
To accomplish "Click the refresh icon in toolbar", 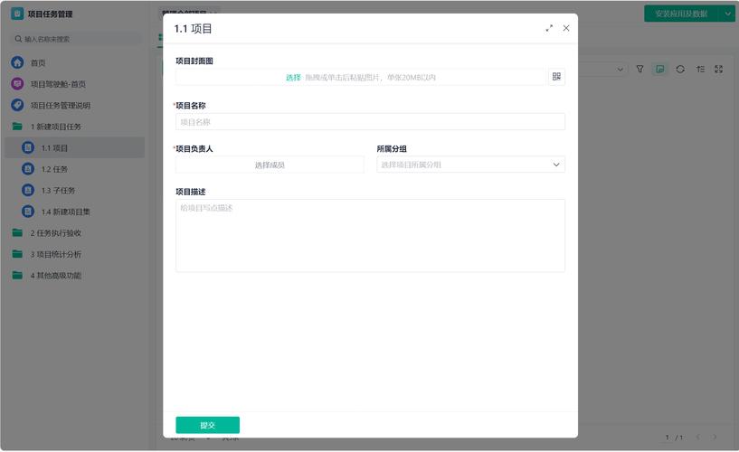I will pos(680,70).
